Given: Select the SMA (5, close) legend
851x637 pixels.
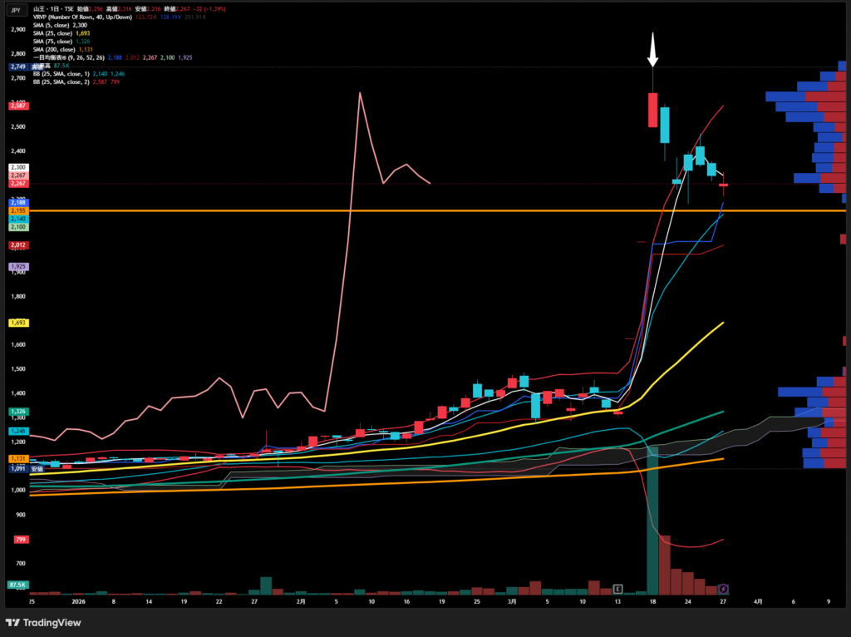Looking at the screenshot, I should tap(52, 25).
